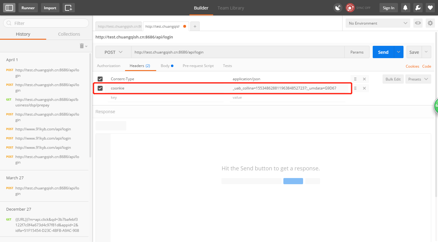Image resolution: width=438 pixels, height=242 pixels.
Task: Delete the coonkie header row
Action: tap(364, 88)
